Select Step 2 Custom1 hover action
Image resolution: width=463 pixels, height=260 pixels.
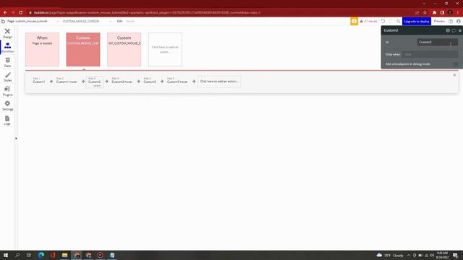67,81
